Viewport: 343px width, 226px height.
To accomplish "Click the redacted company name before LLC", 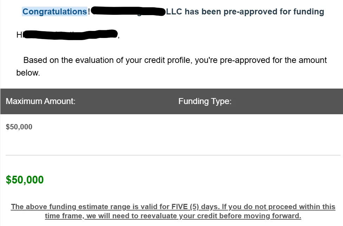I will (128, 11).
